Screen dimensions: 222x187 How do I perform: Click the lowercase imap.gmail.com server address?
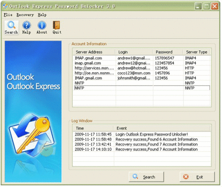click(88, 63)
